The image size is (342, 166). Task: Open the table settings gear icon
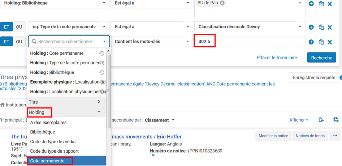pyautogui.click(x=336, y=120)
